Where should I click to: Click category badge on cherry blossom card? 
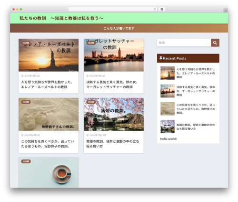[x=91, y=102]
